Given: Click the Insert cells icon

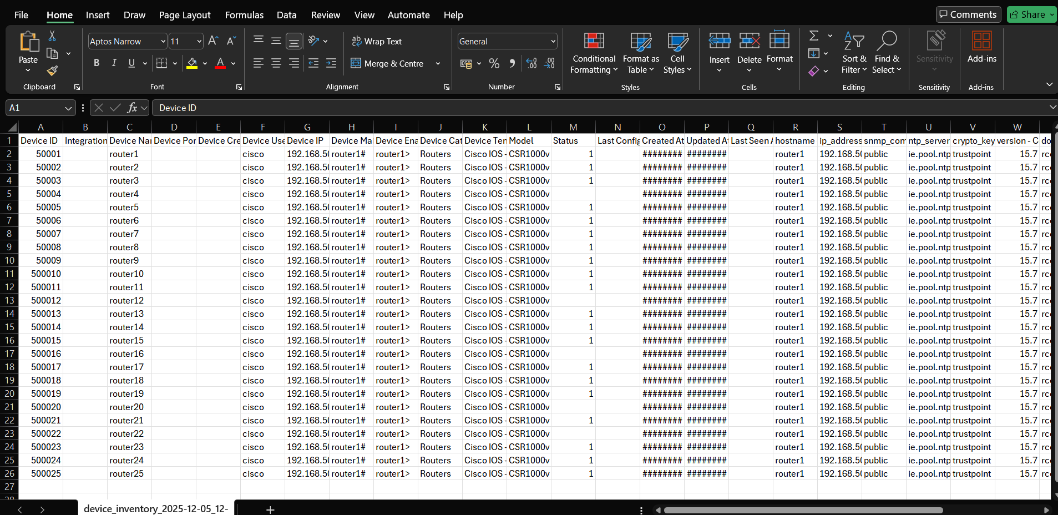Looking at the screenshot, I should tap(720, 41).
